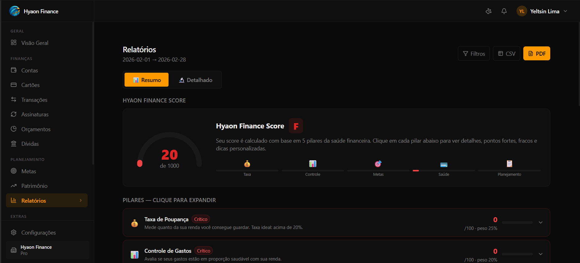
Task: Select the Saúde pillar card icon
Action: click(444, 165)
